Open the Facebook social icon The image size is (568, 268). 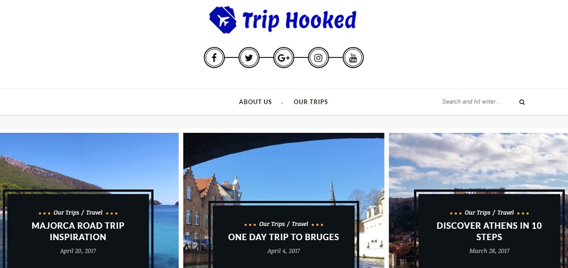pos(214,57)
